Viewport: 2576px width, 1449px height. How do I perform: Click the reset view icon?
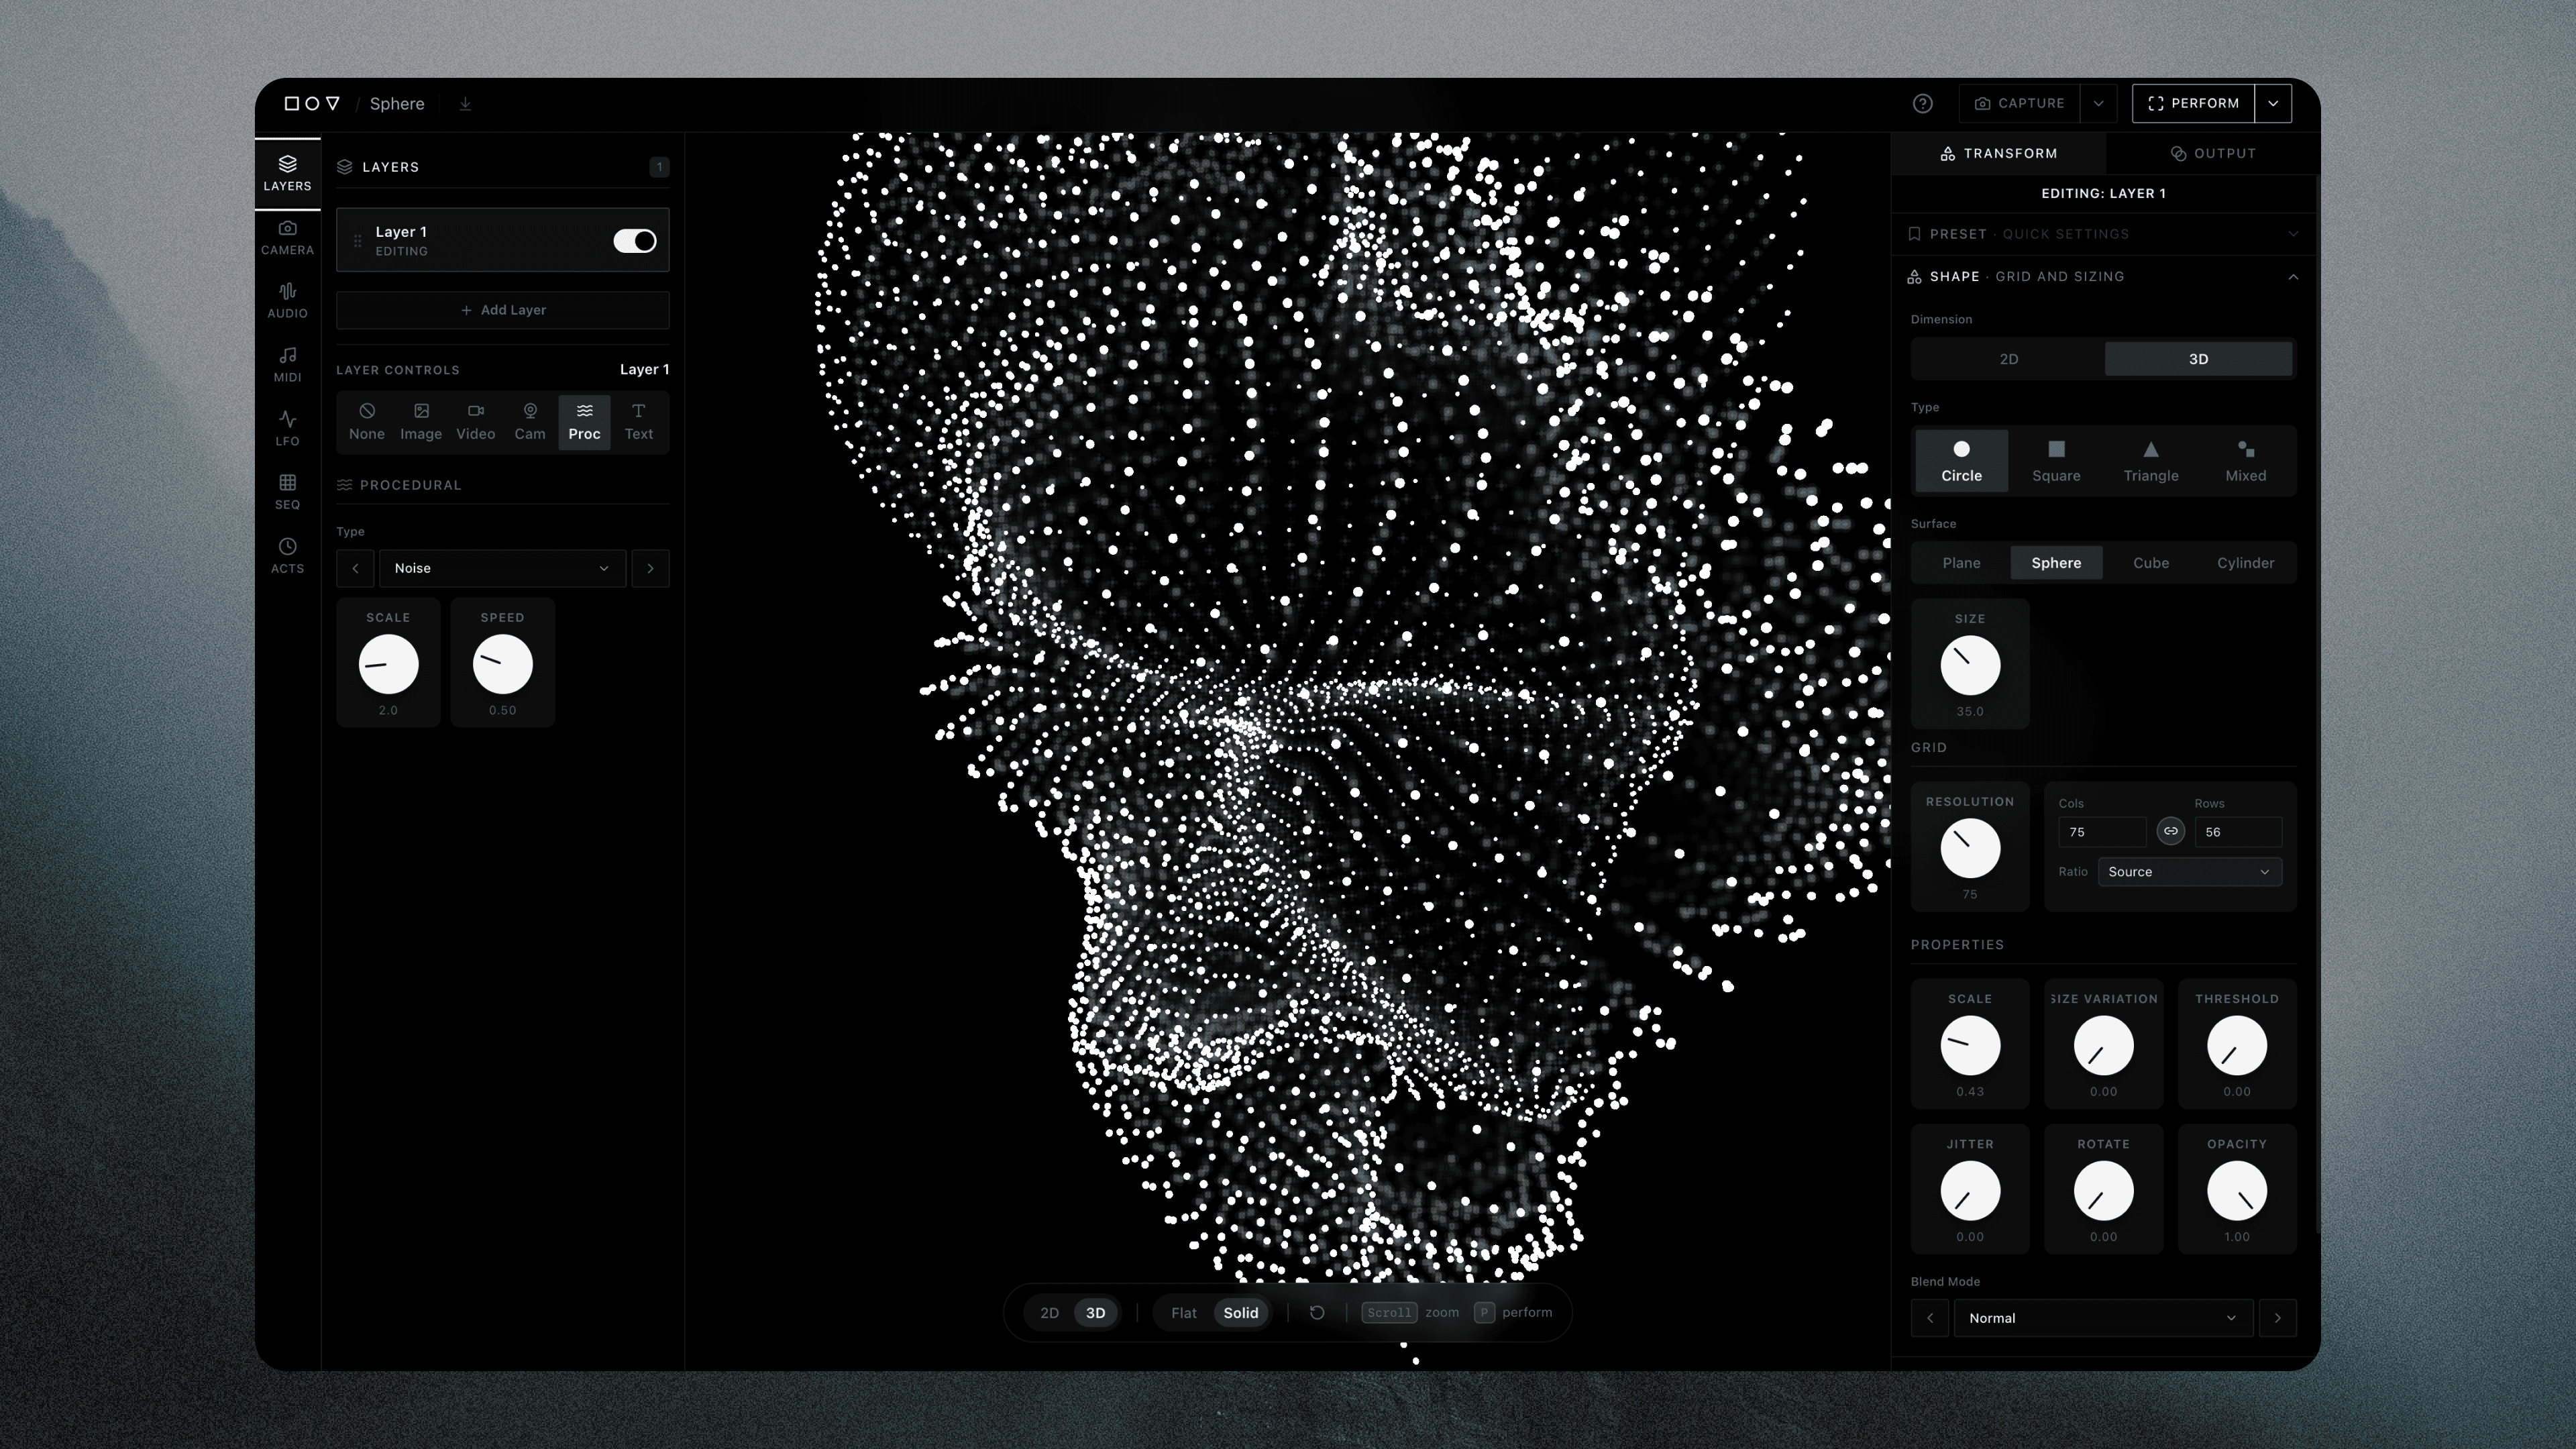[1317, 1313]
